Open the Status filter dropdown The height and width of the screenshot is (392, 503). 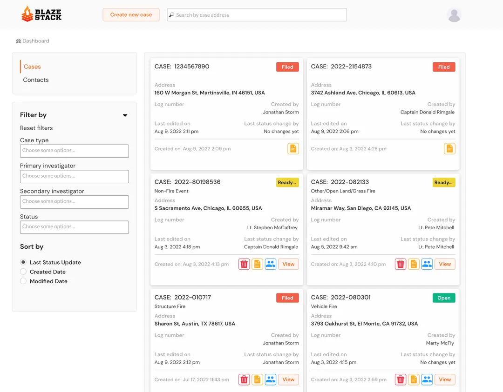(75, 227)
